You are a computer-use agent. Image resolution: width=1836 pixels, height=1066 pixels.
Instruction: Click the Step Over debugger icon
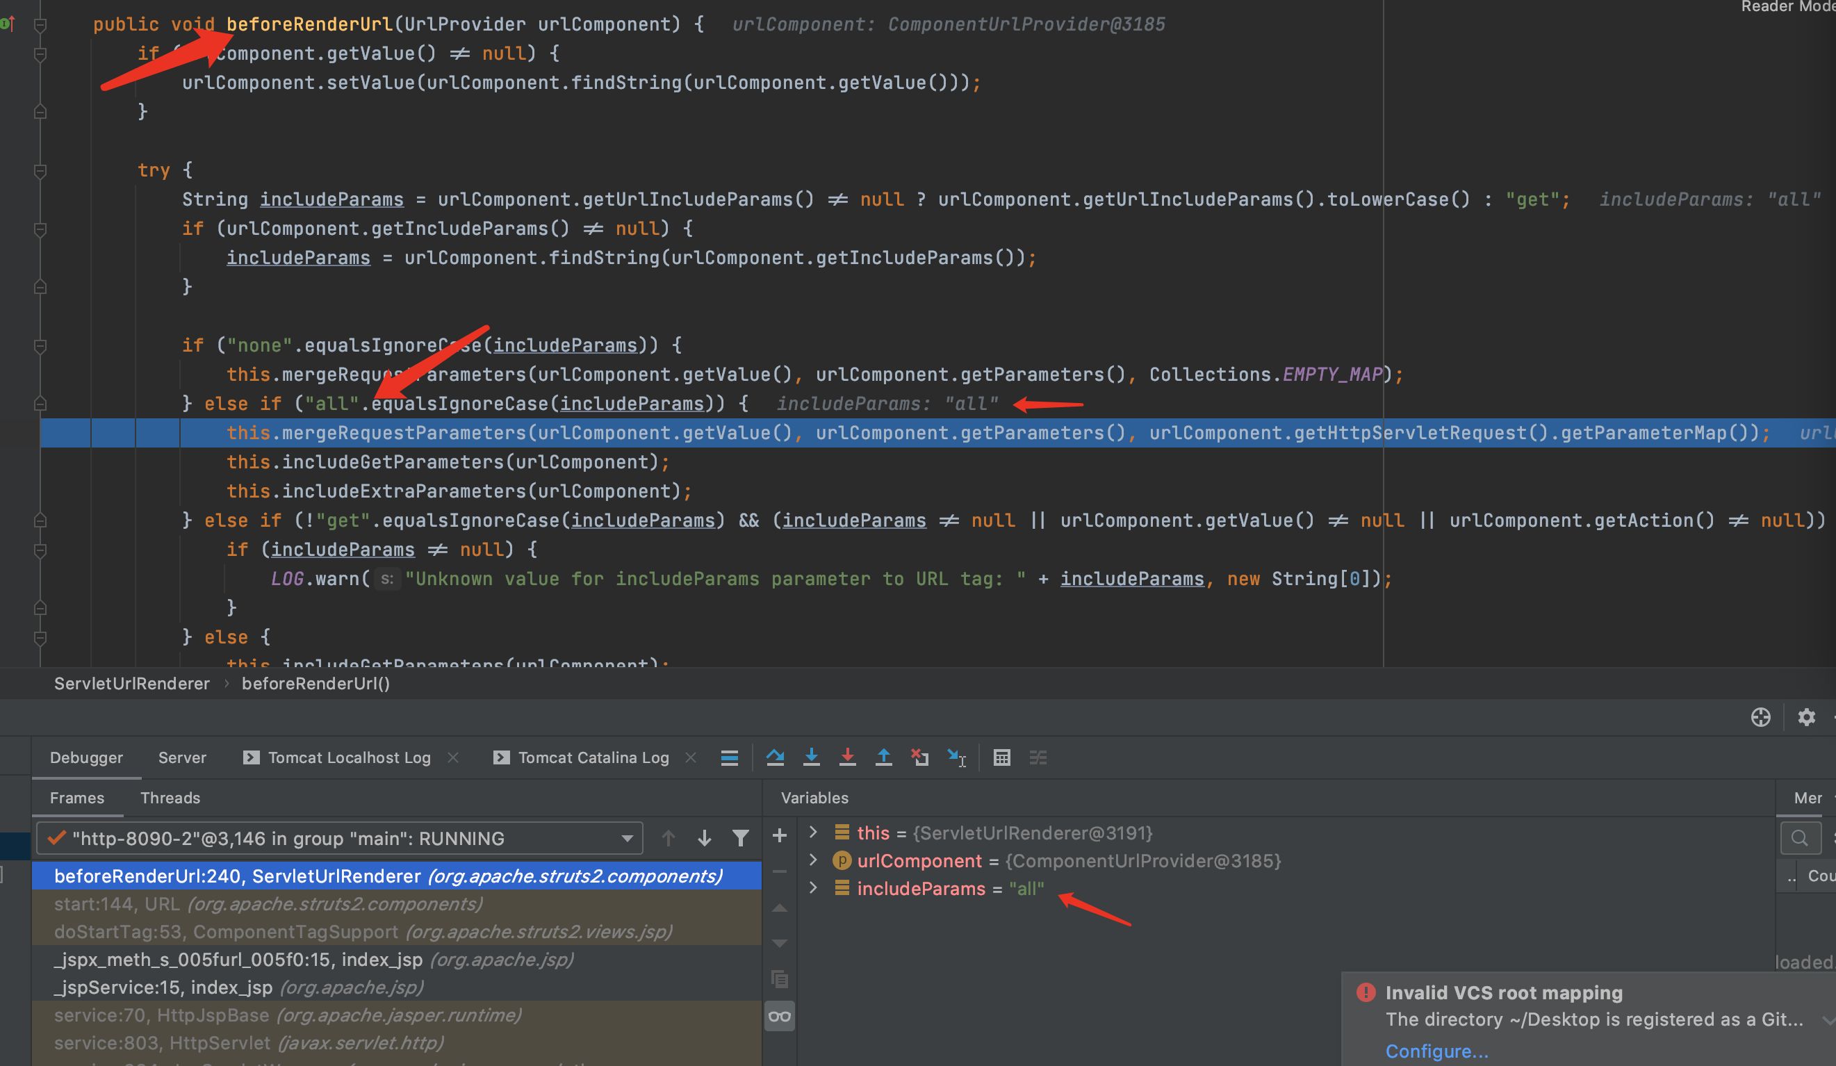click(776, 757)
